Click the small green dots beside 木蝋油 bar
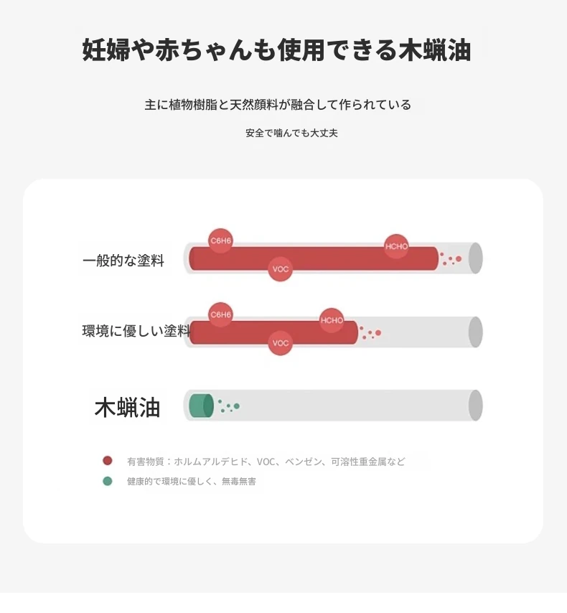567x613 pixels. pyautogui.click(x=229, y=406)
